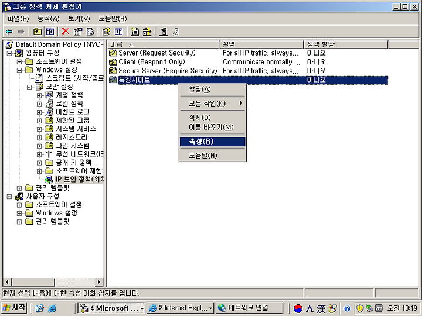Click the Back arrow toolbar icon

[x=9, y=32]
